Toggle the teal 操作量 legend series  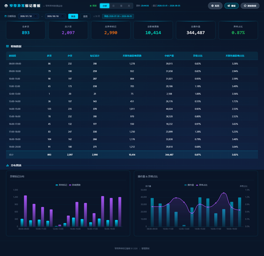point(189,185)
